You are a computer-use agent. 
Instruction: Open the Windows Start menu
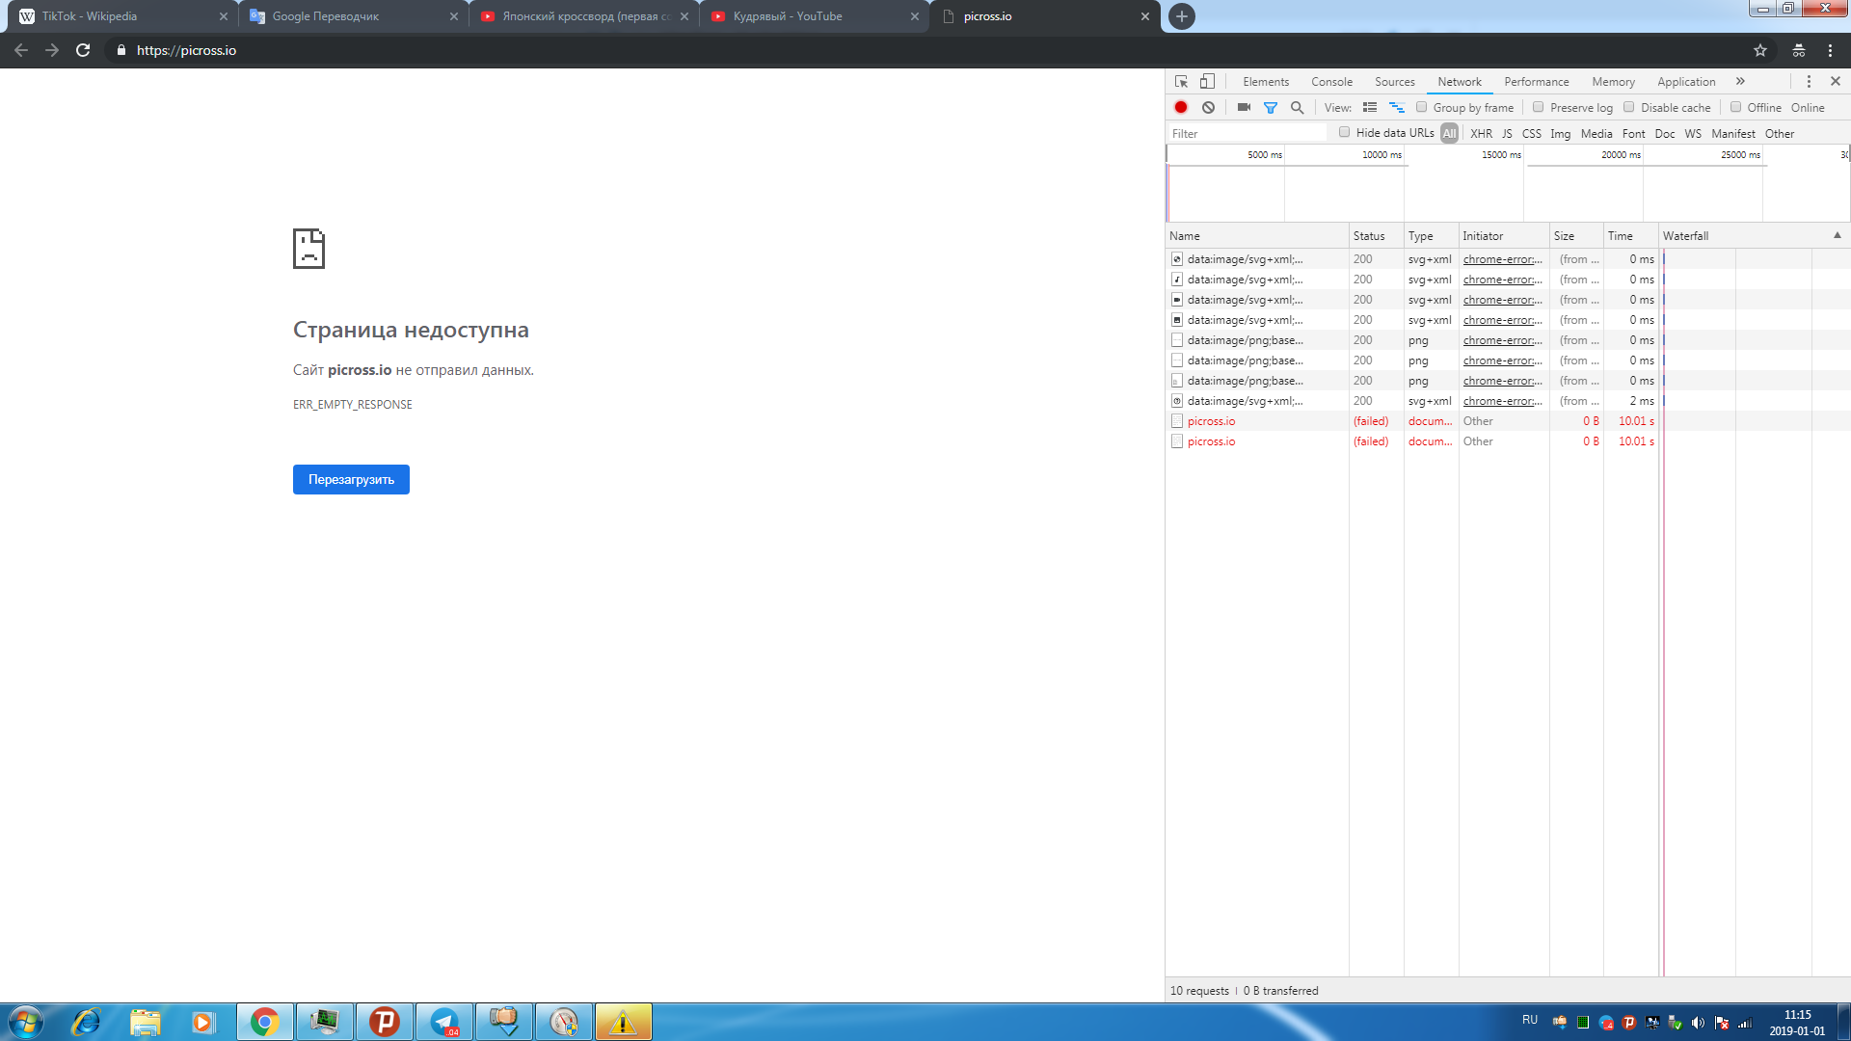(25, 1022)
